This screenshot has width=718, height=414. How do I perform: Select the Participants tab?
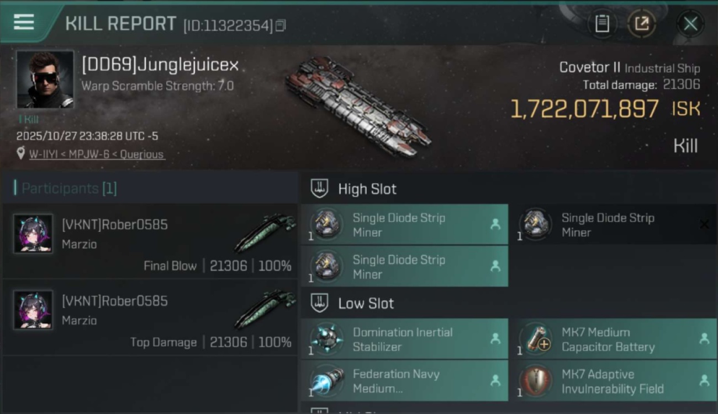pyautogui.click(x=65, y=188)
